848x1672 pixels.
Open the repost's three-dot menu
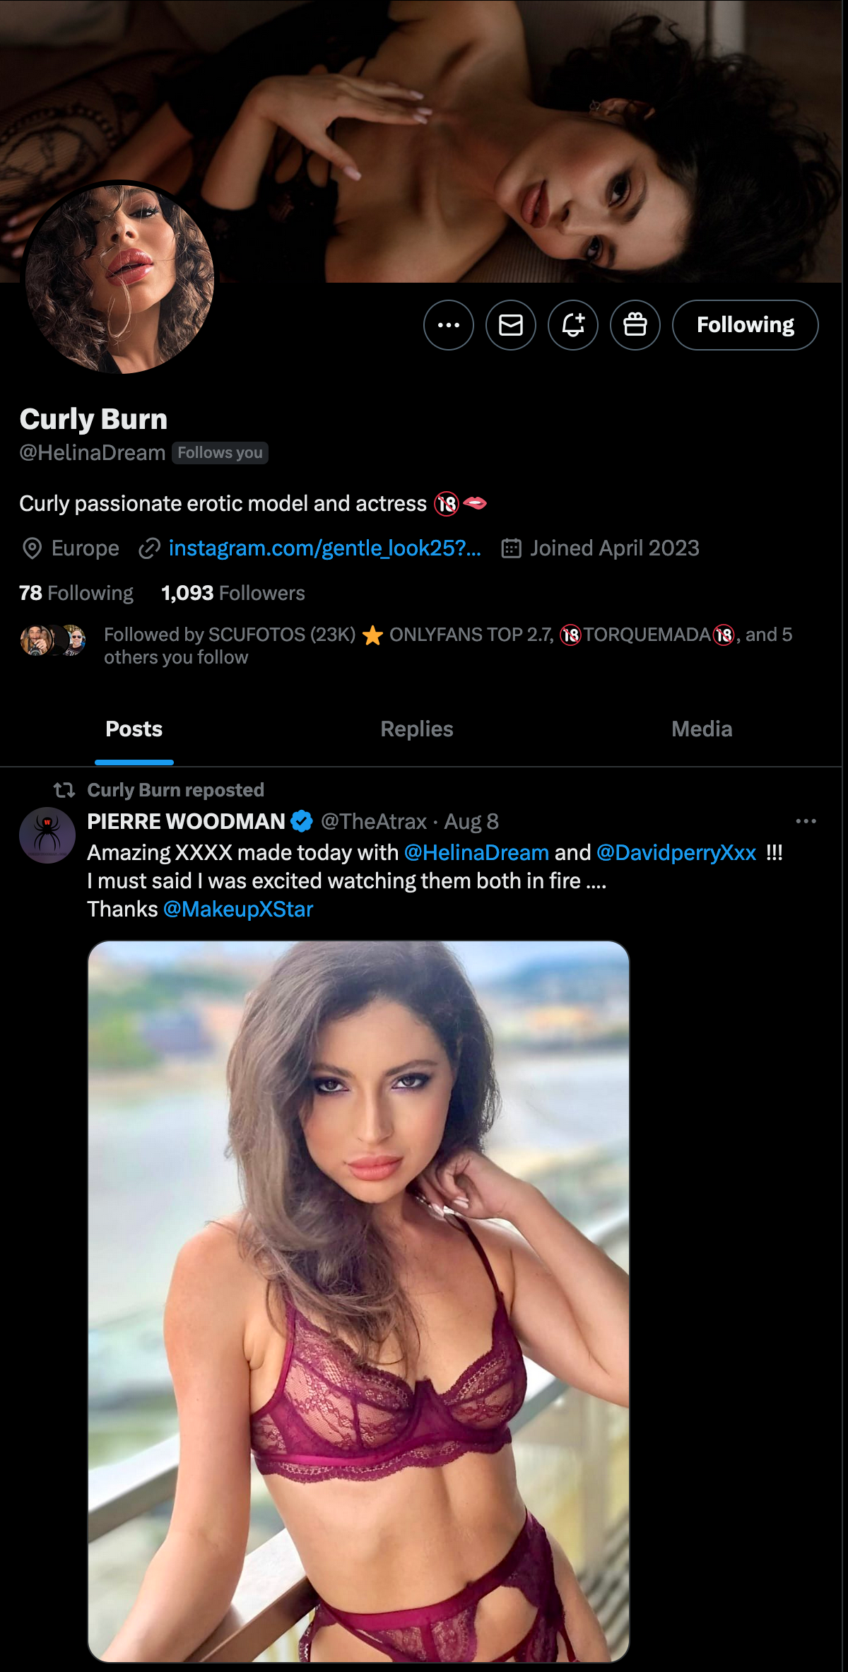[806, 821]
